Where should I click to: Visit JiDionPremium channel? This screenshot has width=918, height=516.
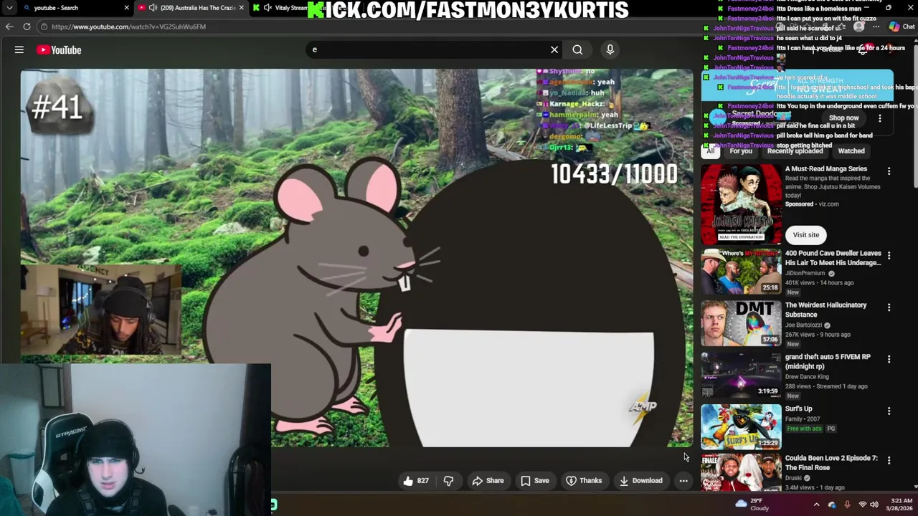tap(805, 273)
